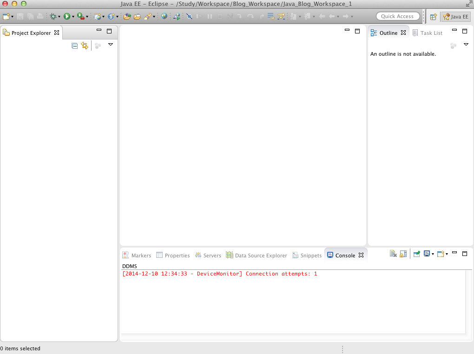Screen dimensions: 474x354
Task: Close the Project Explorer view
Action: tap(57, 33)
